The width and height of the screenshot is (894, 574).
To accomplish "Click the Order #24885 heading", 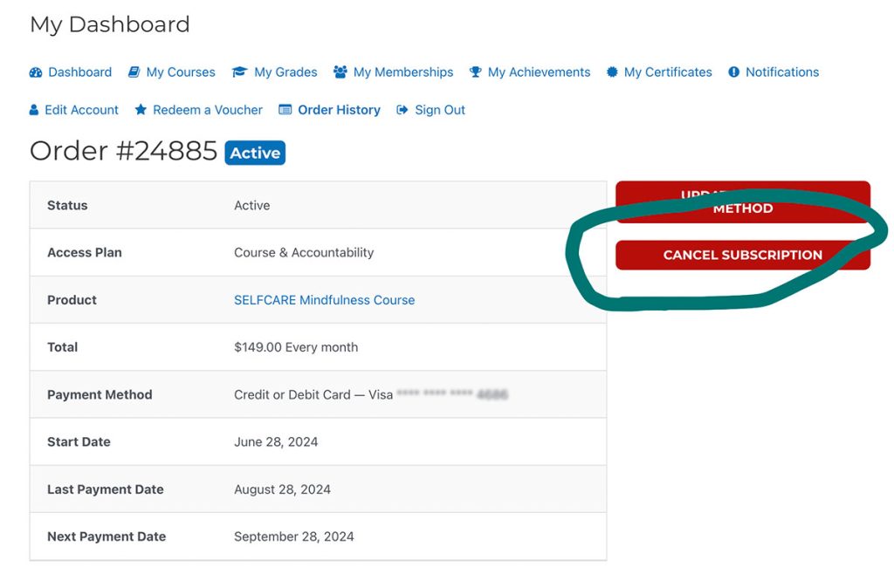I will pyautogui.click(x=123, y=151).
